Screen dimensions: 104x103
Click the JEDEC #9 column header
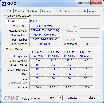[x=86, y=52]
